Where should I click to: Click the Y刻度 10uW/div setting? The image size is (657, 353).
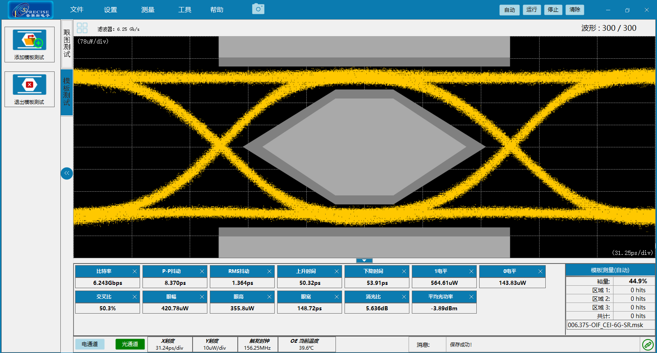tap(215, 344)
